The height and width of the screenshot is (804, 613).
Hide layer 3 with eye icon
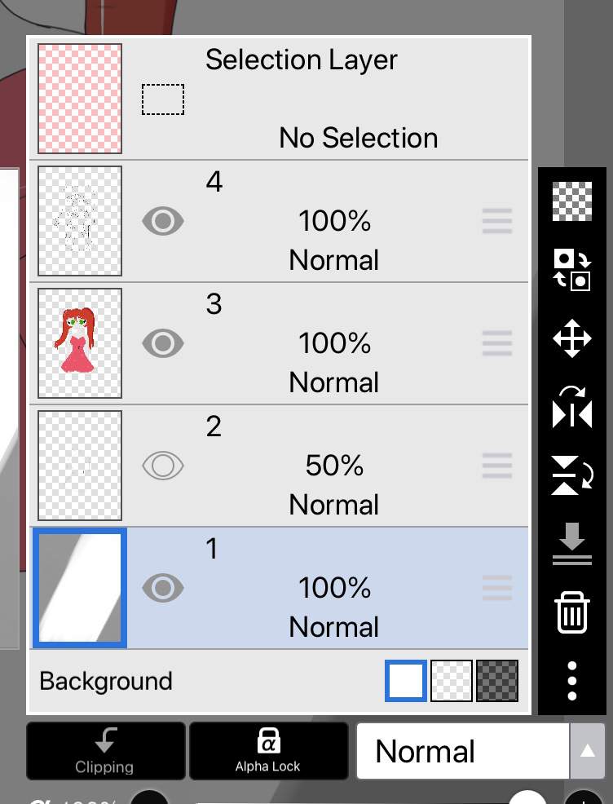[162, 343]
